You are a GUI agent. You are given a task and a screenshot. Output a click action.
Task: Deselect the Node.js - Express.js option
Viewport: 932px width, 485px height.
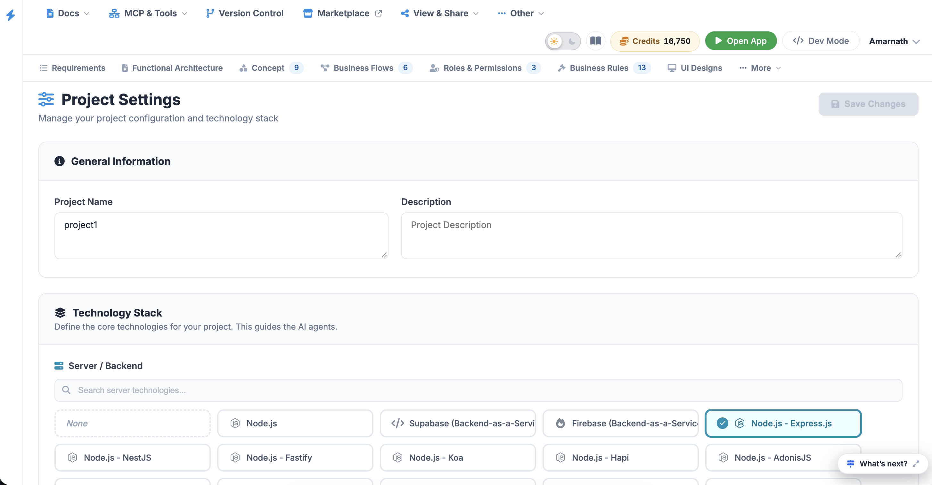point(783,423)
